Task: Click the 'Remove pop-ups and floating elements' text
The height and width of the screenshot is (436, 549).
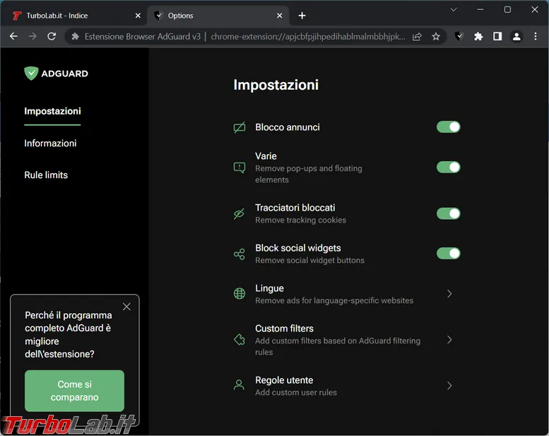Action: 309,174
